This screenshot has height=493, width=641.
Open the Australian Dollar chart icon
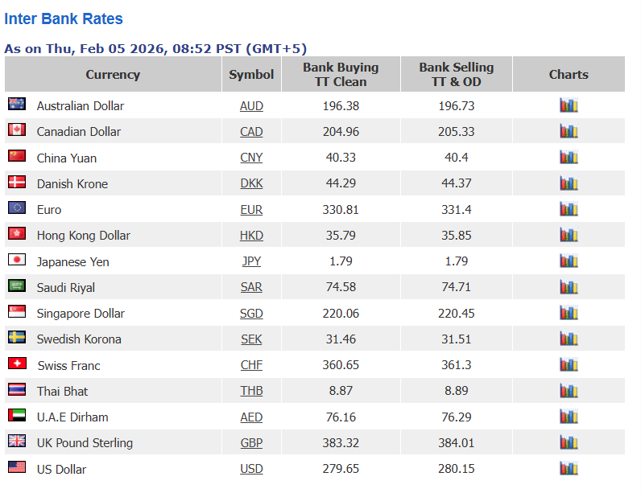569,105
